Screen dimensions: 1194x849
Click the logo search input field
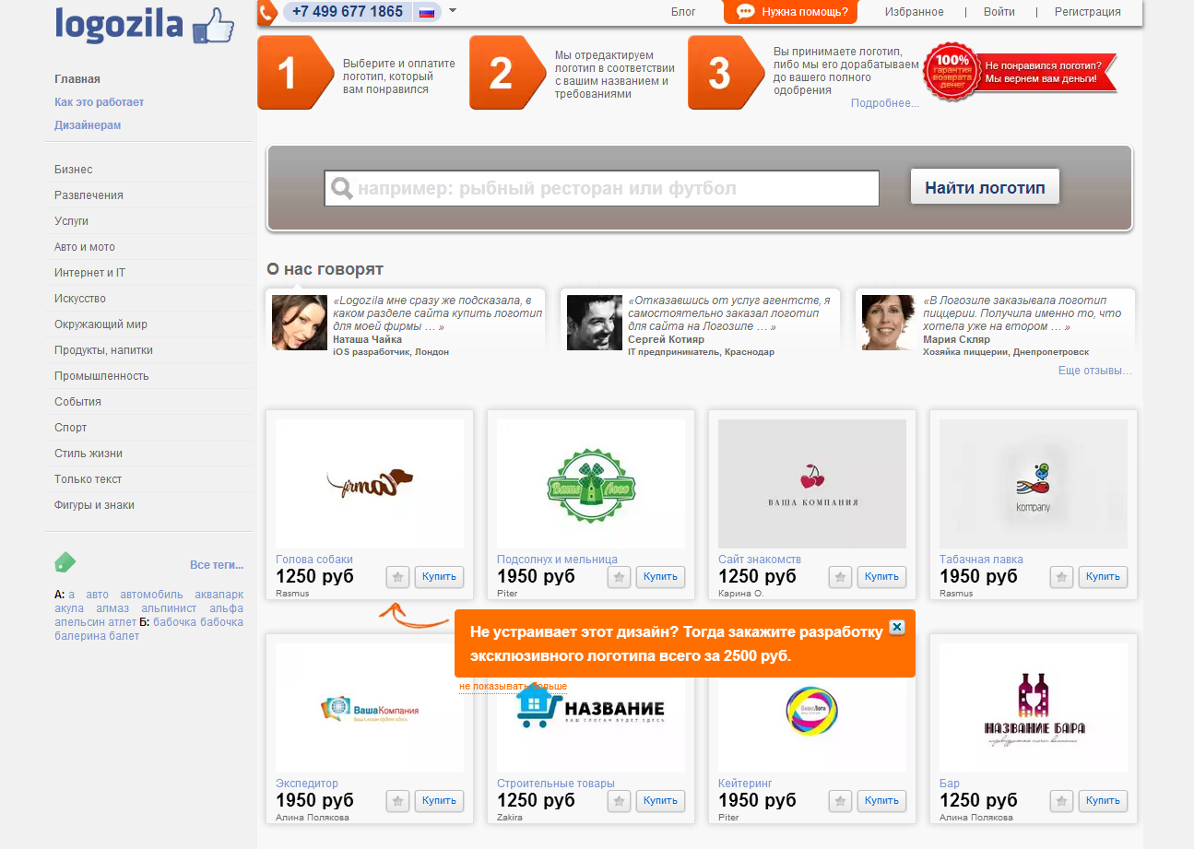tap(601, 189)
